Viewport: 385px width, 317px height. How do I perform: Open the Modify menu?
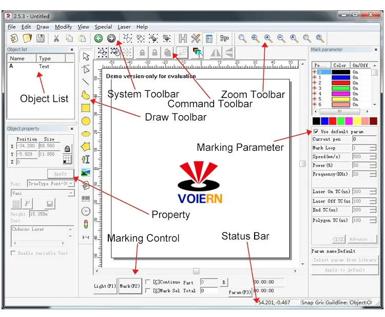[x=63, y=27]
